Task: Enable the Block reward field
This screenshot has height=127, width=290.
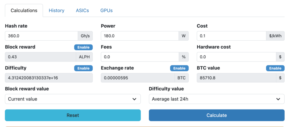Action: point(83,47)
